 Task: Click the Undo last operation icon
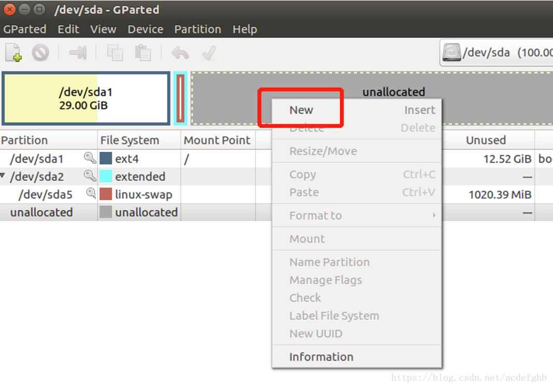click(x=180, y=53)
